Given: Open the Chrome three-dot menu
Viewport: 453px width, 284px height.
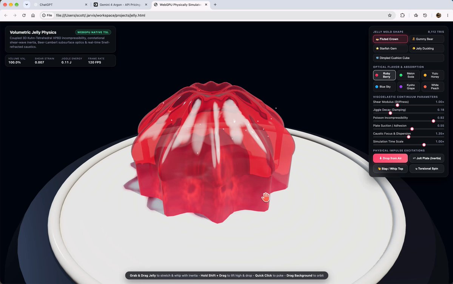Looking at the screenshot, I should (x=448, y=15).
